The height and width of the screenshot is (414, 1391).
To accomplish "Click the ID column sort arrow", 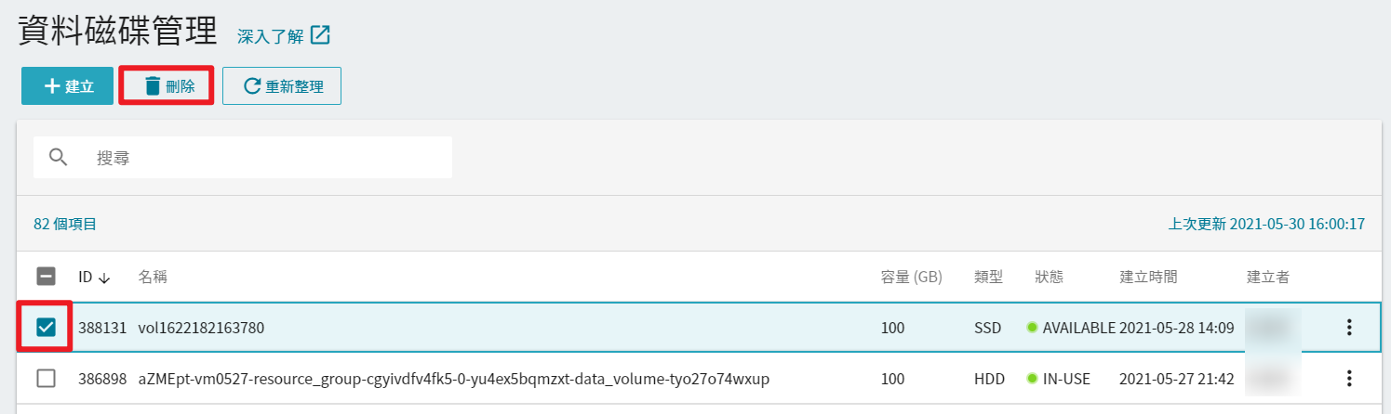I will coord(104,278).
